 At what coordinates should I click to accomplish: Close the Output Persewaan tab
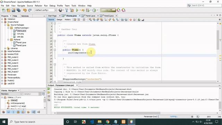point(77,85)
